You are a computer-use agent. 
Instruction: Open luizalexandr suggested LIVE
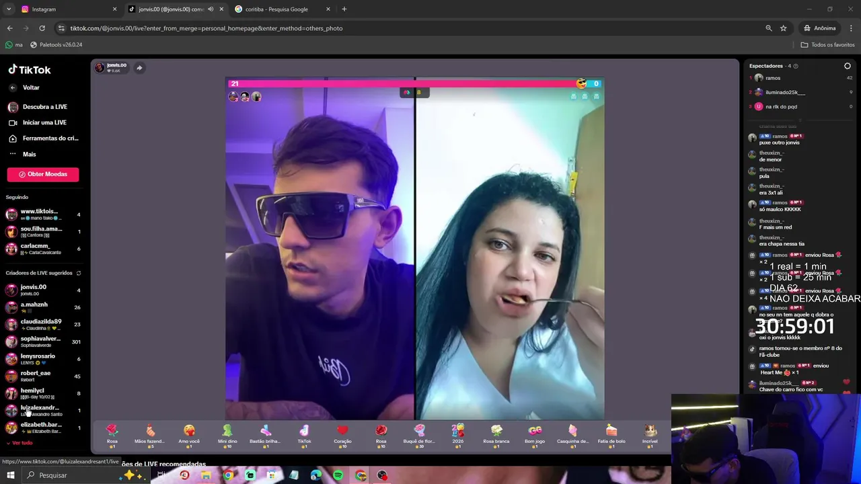43,410
